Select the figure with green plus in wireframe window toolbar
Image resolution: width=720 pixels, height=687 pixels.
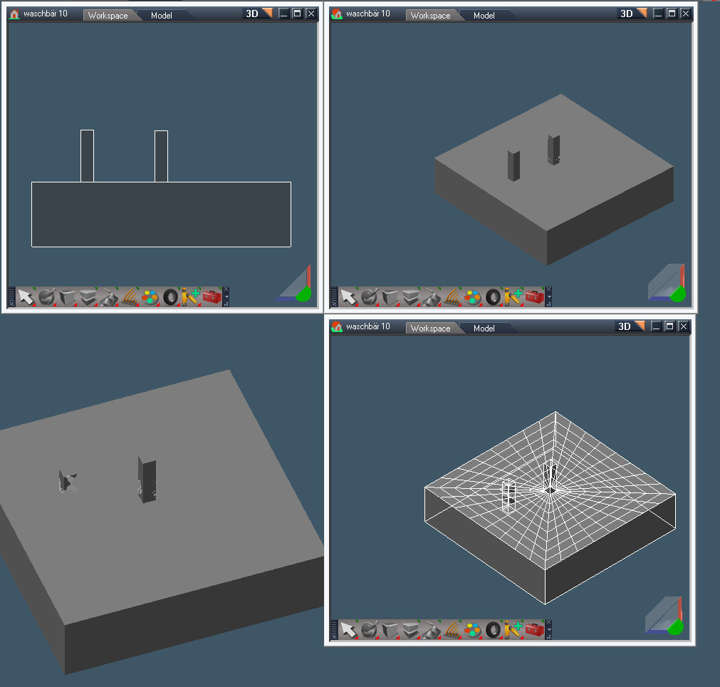click(513, 630)
